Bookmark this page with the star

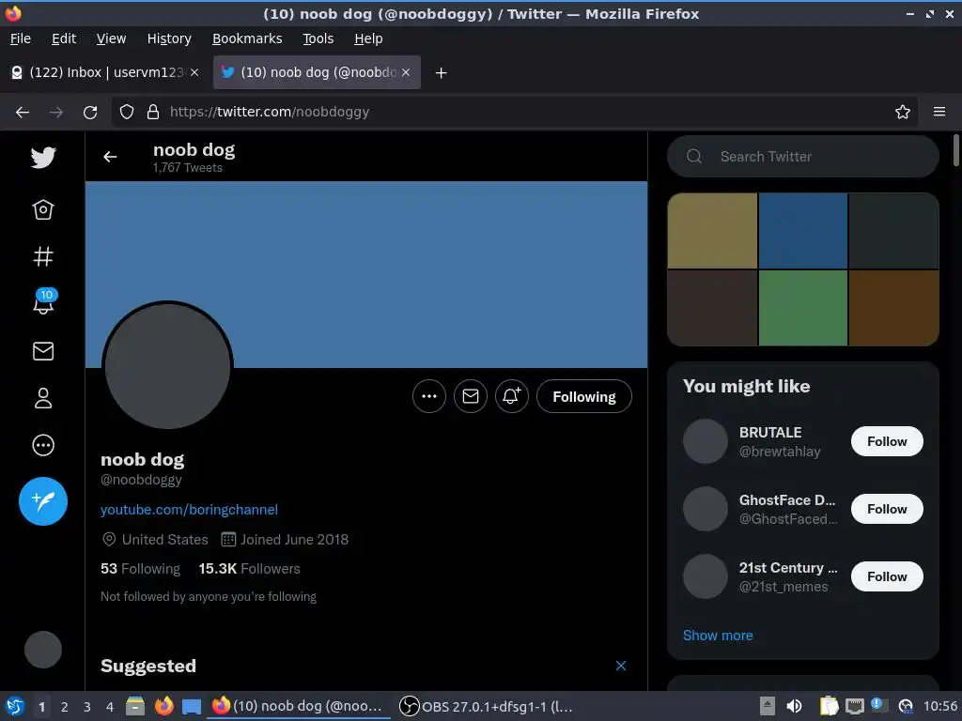click(x=903, y=112)
